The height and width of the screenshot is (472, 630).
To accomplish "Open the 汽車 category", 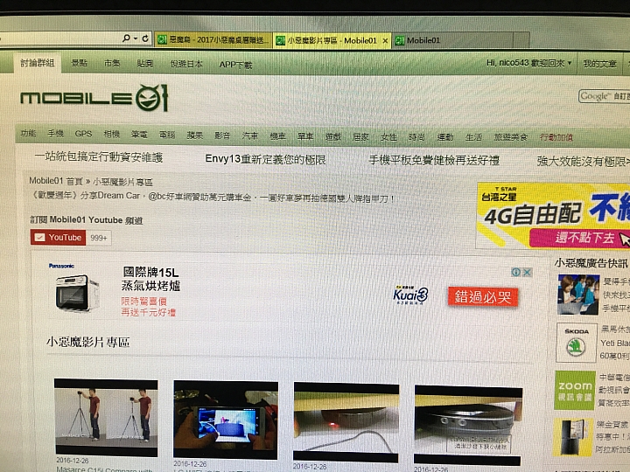I will (x=250, y=135).
